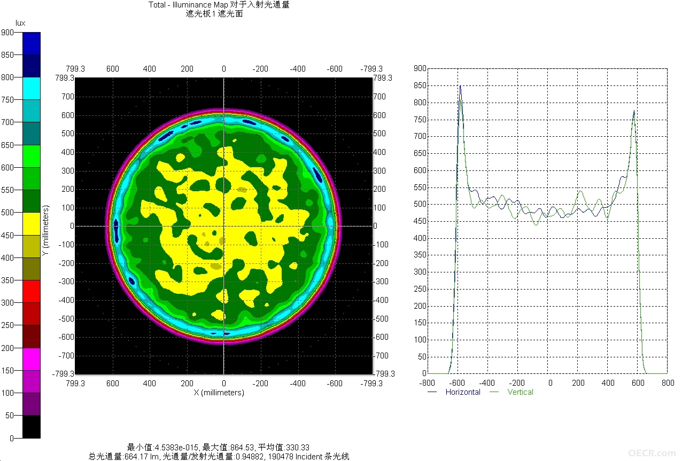Click the right peak of the profile curve
The width and height of the screenshot is (682, 461).
(634, 111)
